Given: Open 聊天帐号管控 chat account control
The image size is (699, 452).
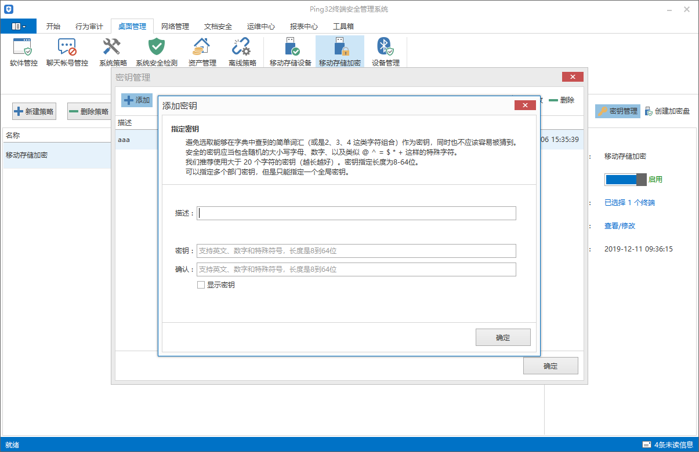Looking at the screenshot, I should pos(67,52).
